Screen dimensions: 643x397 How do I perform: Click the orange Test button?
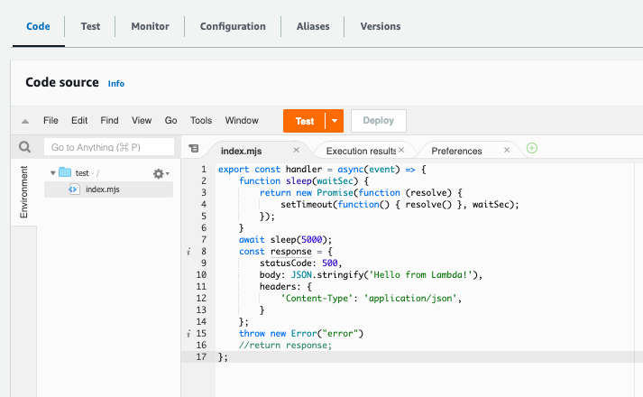pos(304,121)
